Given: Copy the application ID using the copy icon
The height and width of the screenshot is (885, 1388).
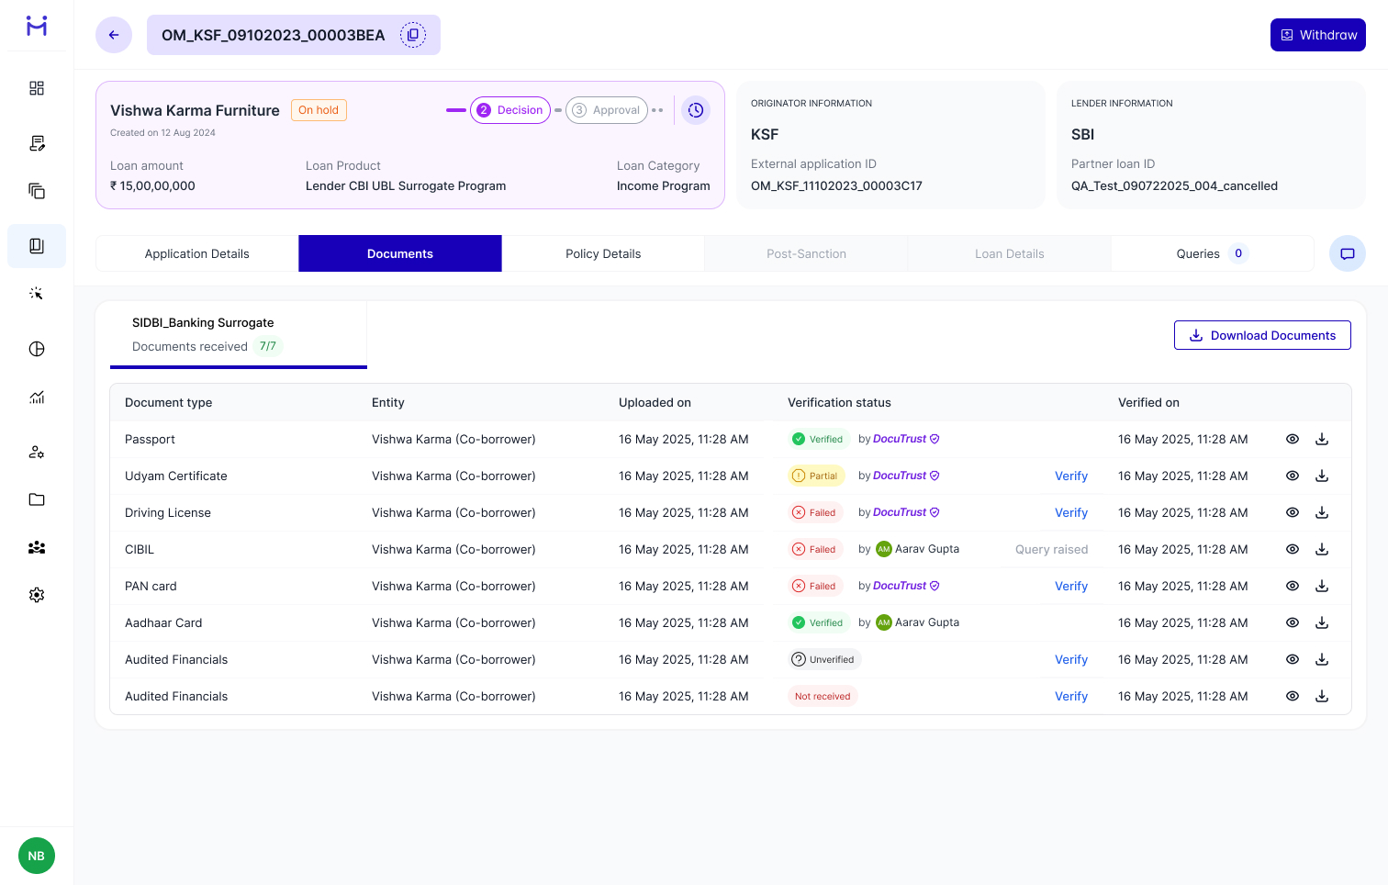Looking at the screenshot, I should pos(413,34).
